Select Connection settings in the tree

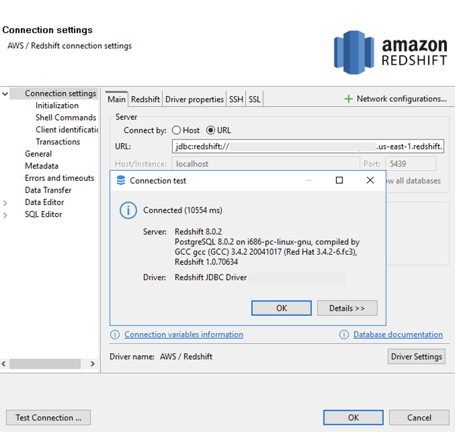tap(60, 93)
